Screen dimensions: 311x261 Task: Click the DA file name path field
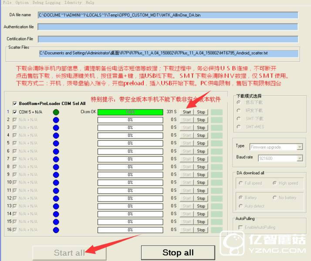(168, 15)
